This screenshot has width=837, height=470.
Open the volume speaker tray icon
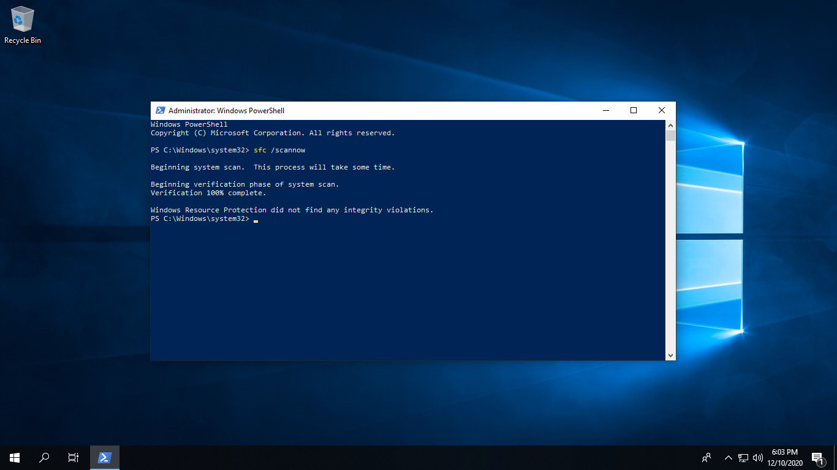758,457
